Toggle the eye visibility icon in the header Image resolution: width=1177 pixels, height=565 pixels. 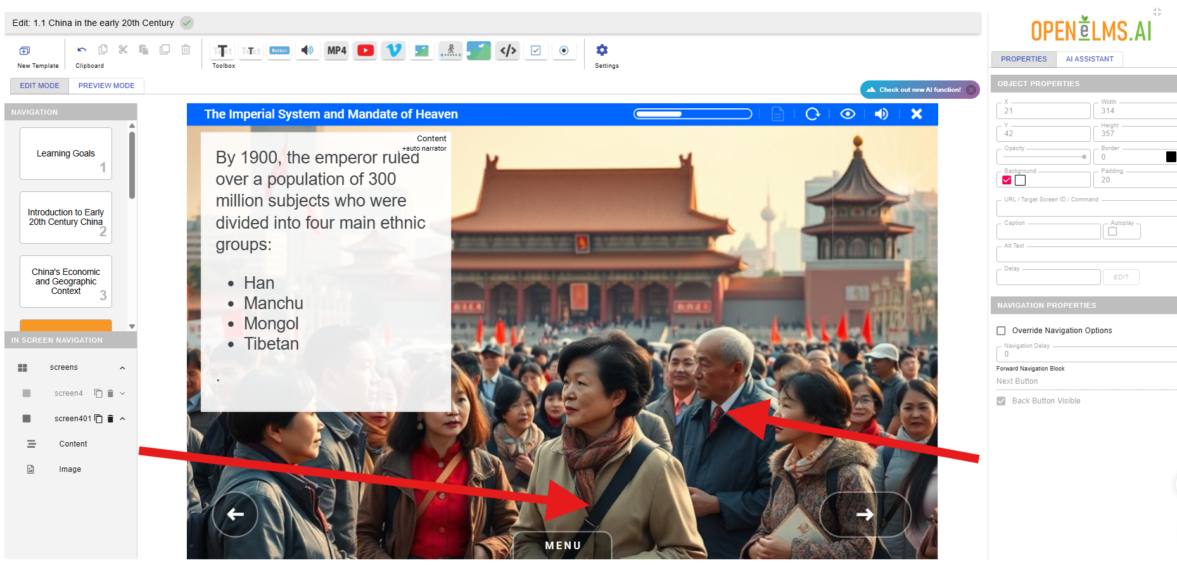coord(848,114)
